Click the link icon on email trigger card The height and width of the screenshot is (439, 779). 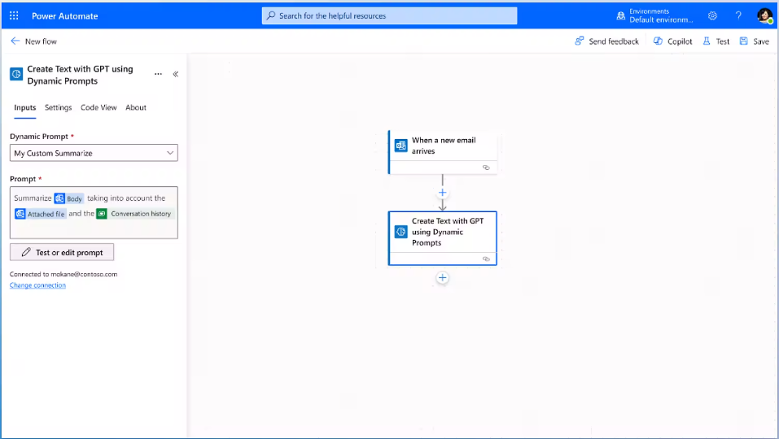tap(486, 167)
